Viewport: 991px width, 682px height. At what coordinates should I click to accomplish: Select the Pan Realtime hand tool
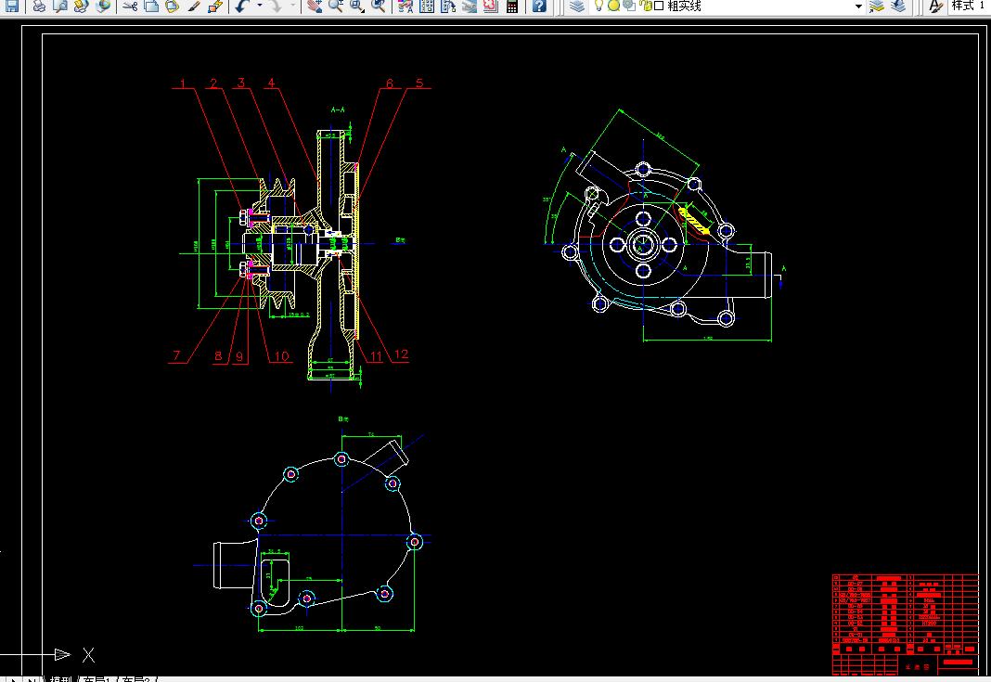(x=315, y=6)
